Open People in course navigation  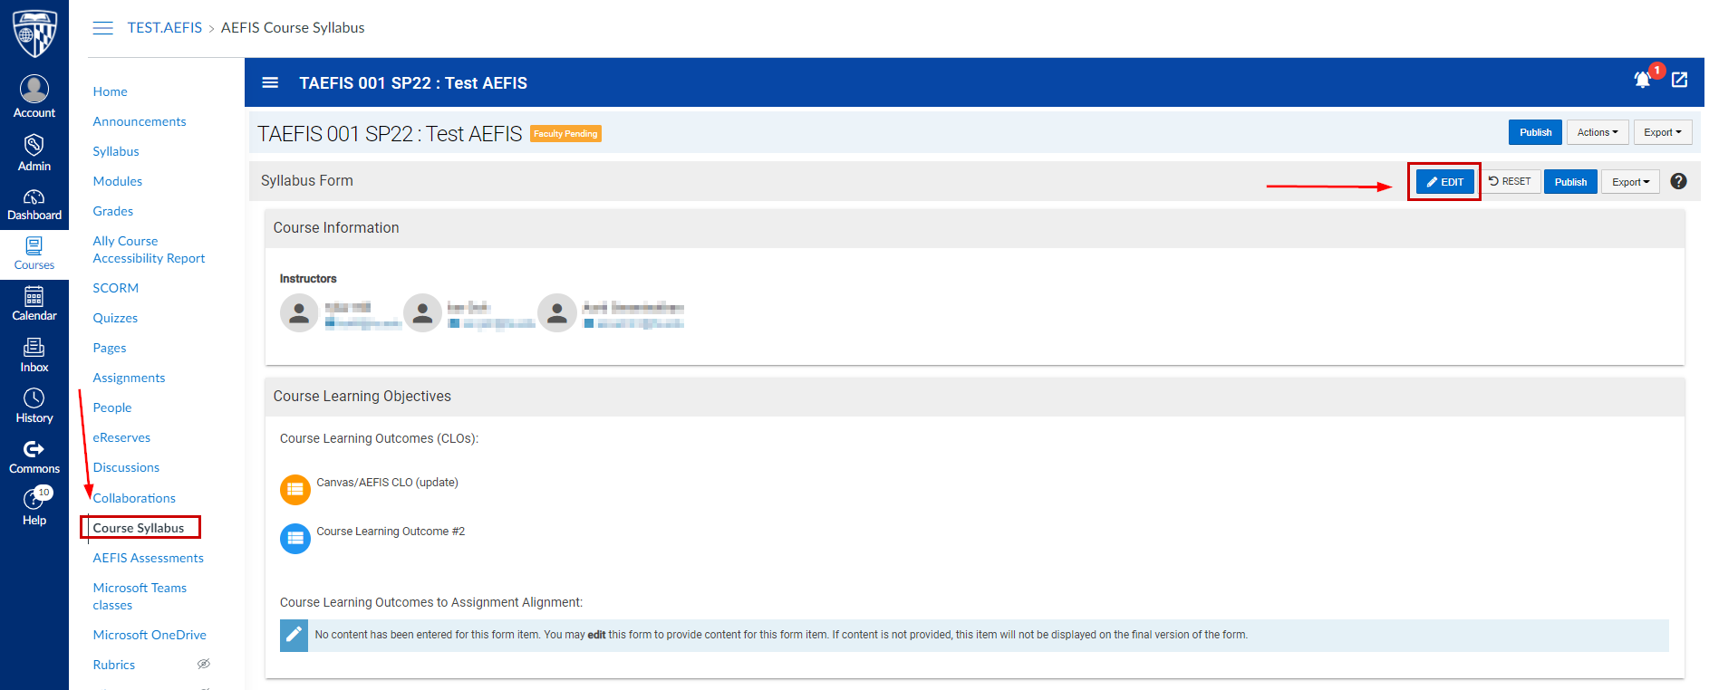point(112,407)
